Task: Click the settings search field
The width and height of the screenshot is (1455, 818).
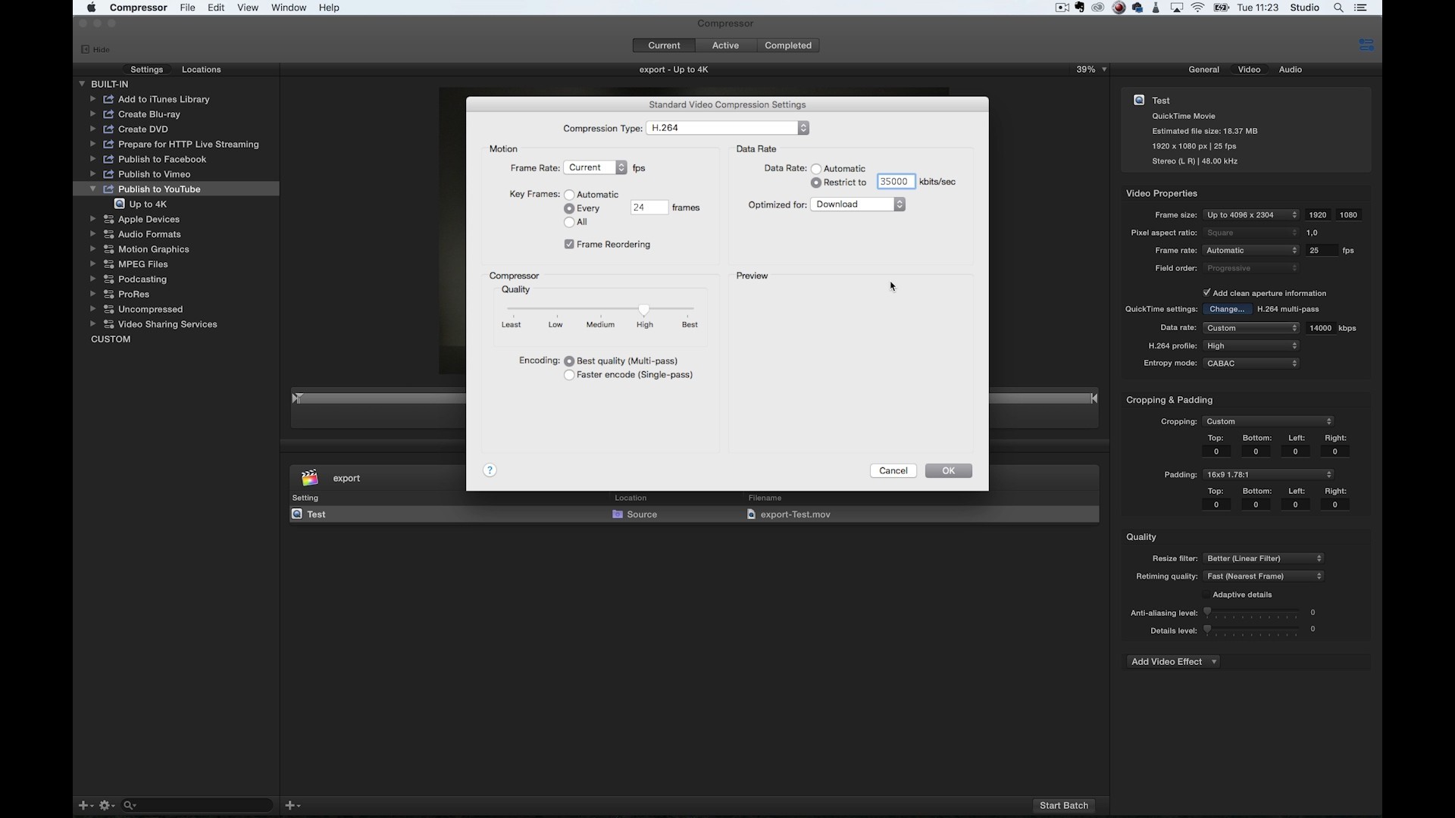Action: tap(197, 805)
